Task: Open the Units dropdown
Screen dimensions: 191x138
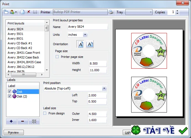Action: (x=85, y=35)
